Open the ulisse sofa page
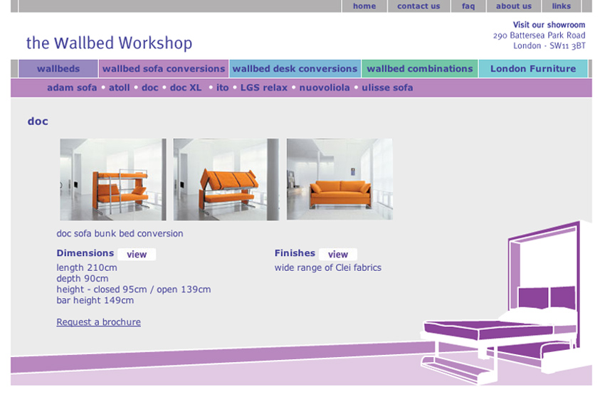Viewport: 605px width, 399px height. coord(387,88)
